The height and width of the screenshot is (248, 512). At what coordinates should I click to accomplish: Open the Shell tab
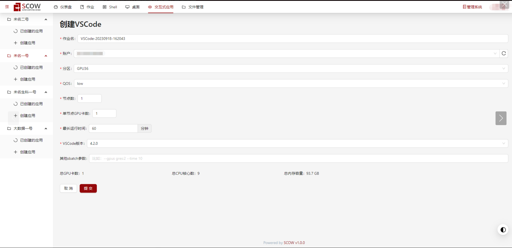click(x=110, y=7)
